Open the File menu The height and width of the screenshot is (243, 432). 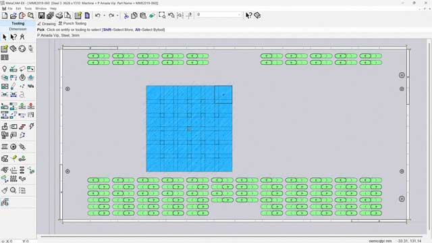10,9
